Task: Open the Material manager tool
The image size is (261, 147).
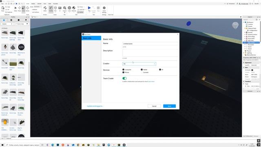Action: [x=74, y=9]
